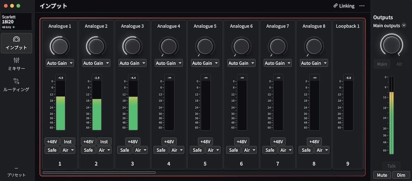This screenshot has height=181, width=412.
Task: Open the インプット (Inputs) sidebar page
Action: [x=16, y=43]
